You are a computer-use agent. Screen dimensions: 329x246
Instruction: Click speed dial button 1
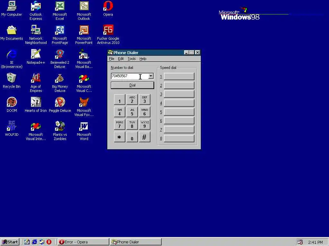click(x=179, y=76)
